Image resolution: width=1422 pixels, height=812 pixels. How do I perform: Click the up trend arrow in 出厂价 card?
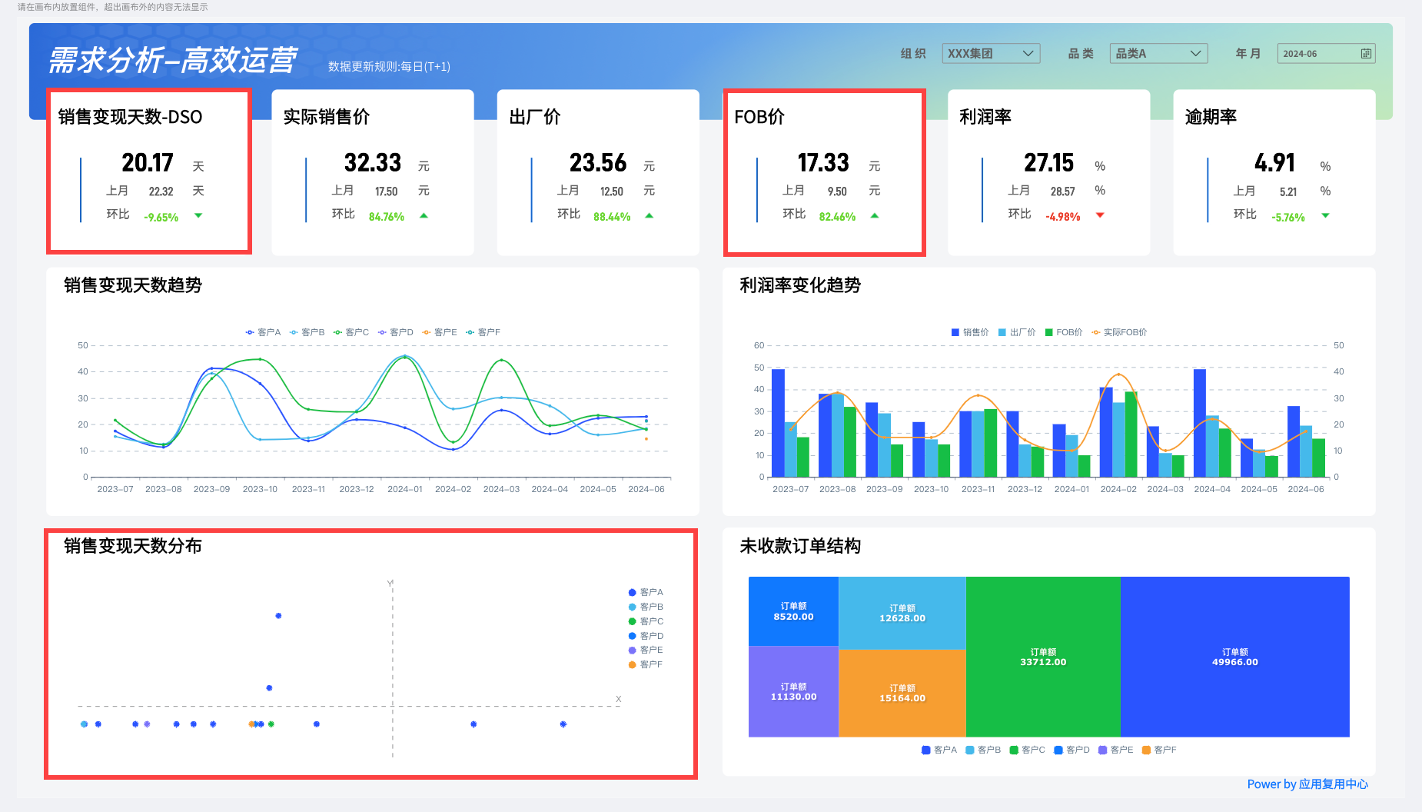649,216
